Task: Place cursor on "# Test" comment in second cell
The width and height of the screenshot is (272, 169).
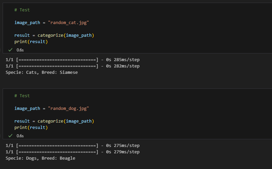Action: point(22,96)
